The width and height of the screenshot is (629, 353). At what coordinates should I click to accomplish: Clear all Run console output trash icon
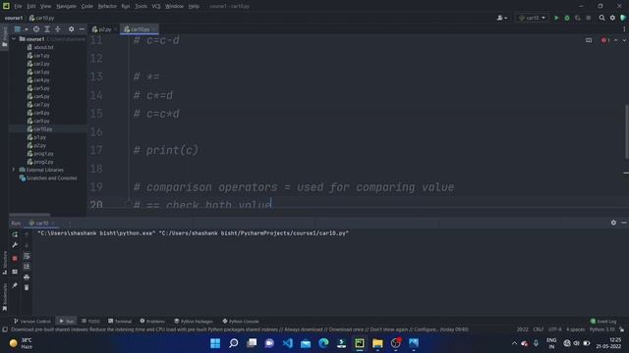27,287
